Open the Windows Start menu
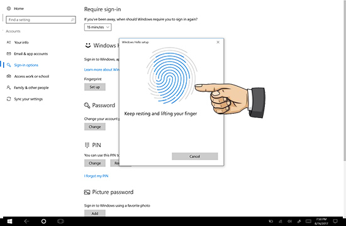The width and height of the screenshot is (346, 226). 9,221
